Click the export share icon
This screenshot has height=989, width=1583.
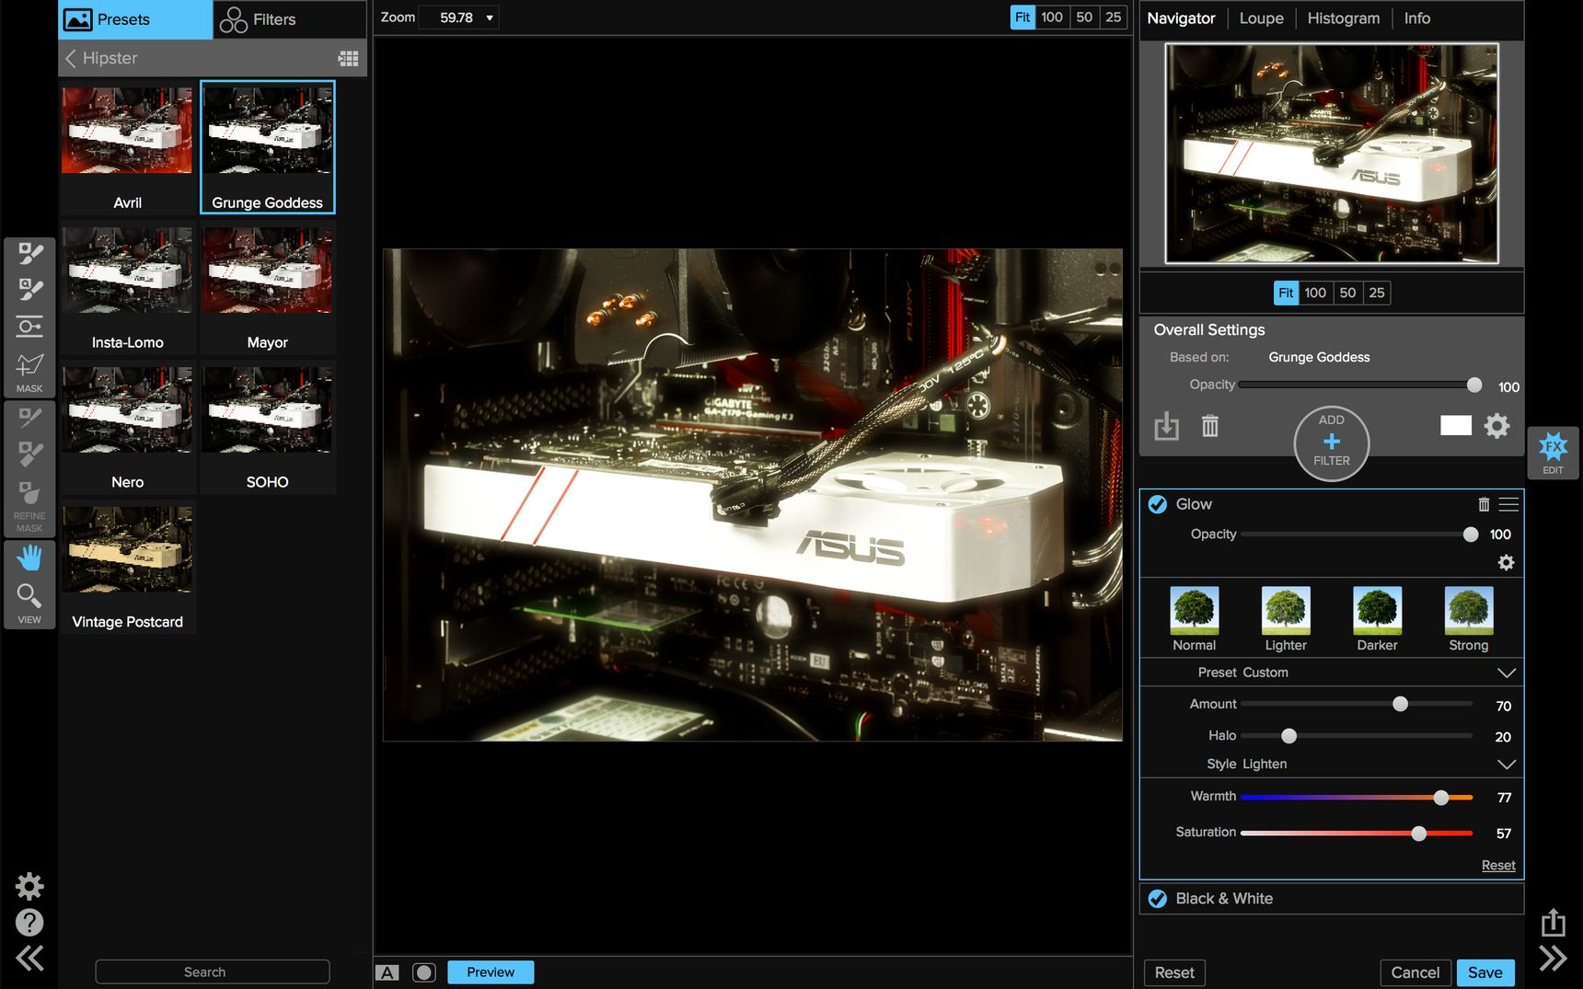1554,922
